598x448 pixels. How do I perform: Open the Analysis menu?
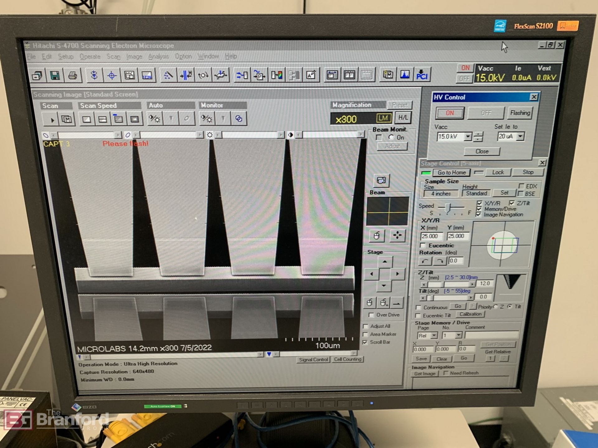click(159, 57)
